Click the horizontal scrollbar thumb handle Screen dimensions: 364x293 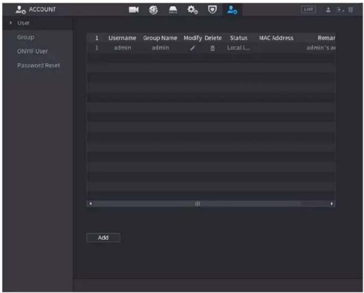[197, 204]
